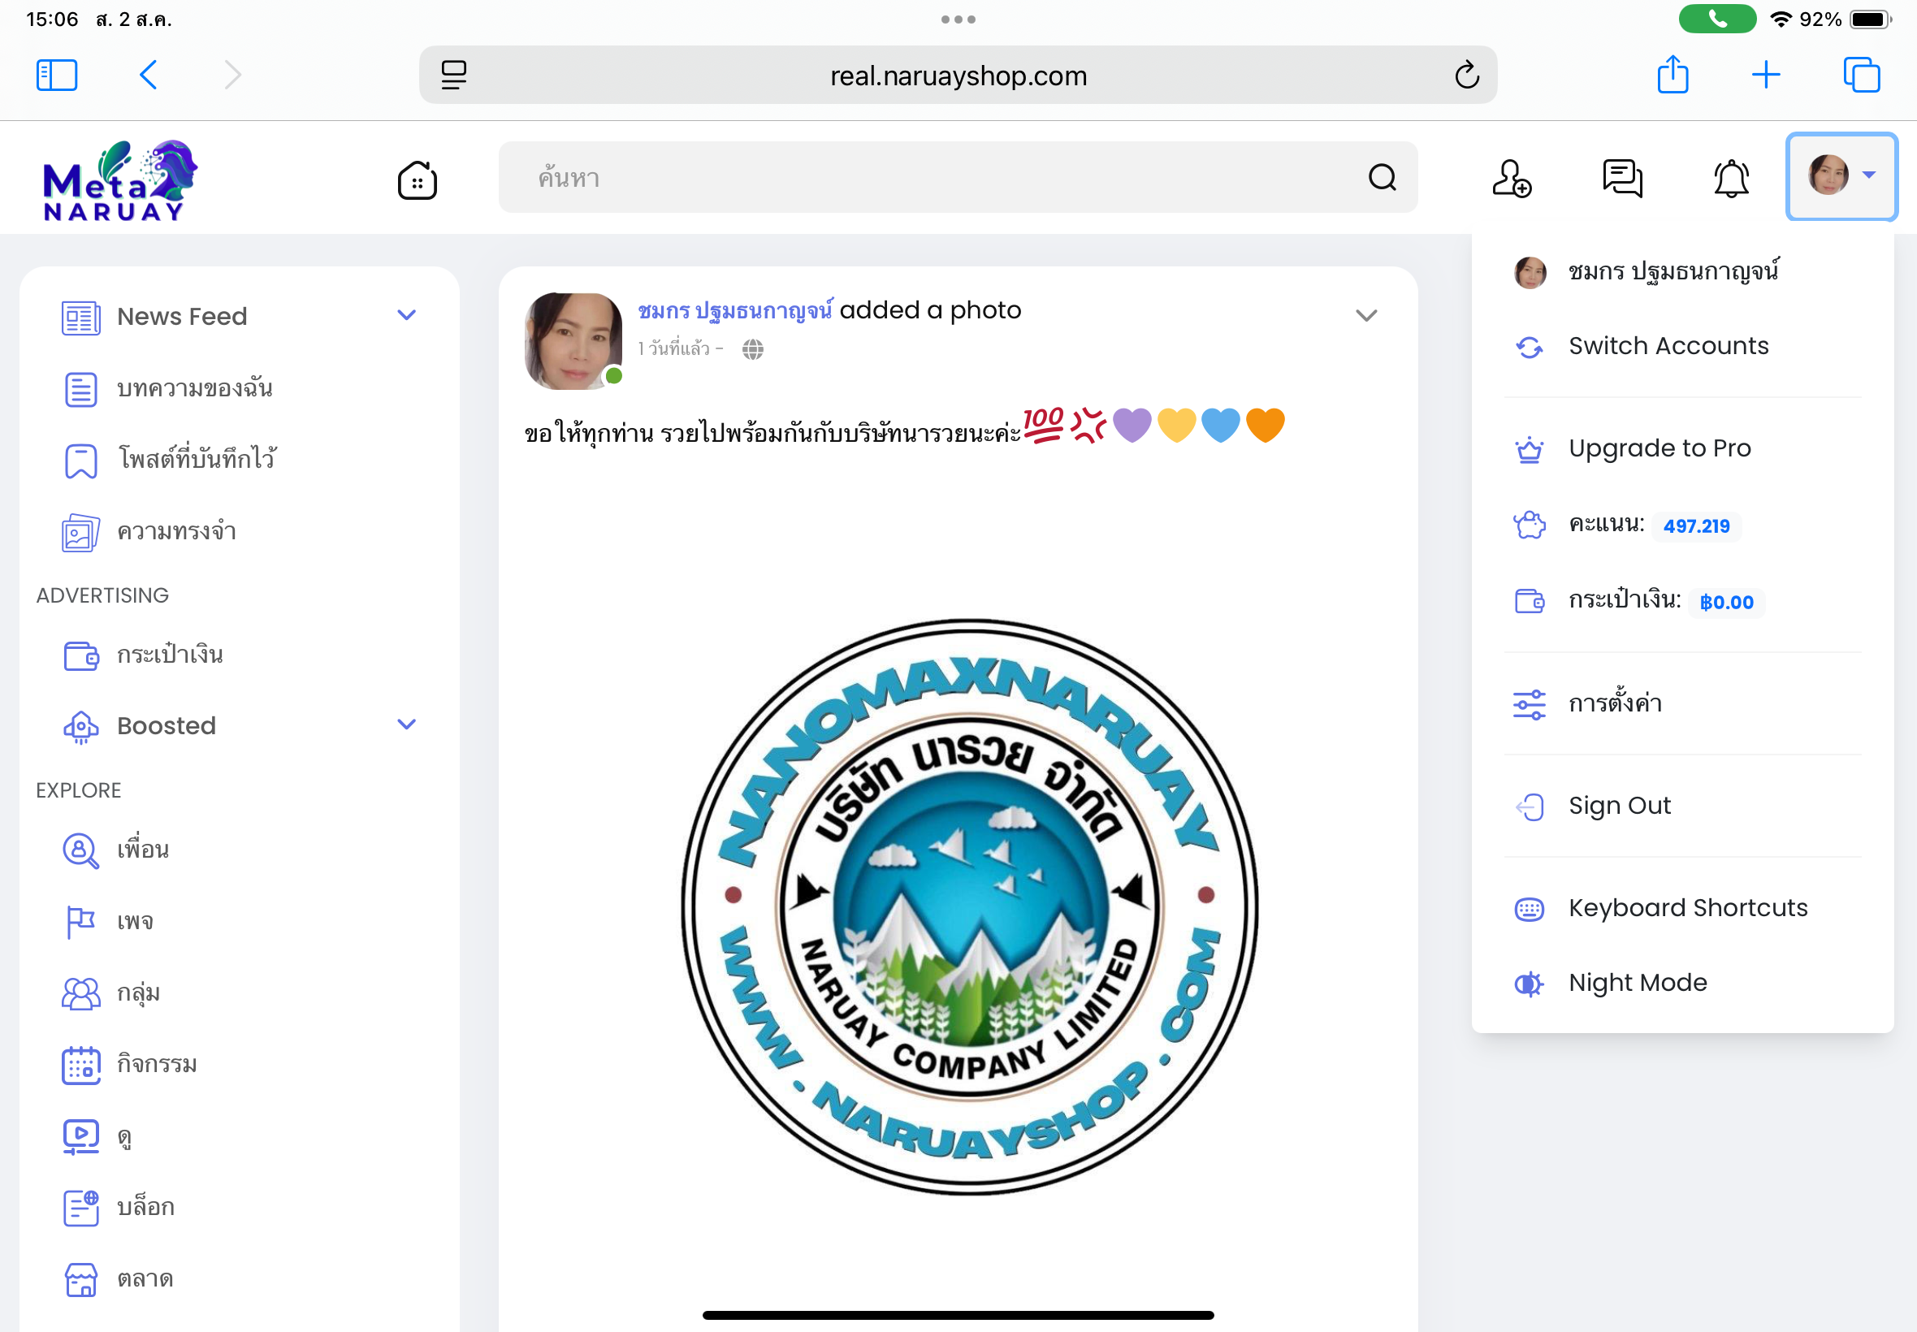Reload the page using the refresh icon
Screen dimensions: 1917x1332
coord(1466,75)
